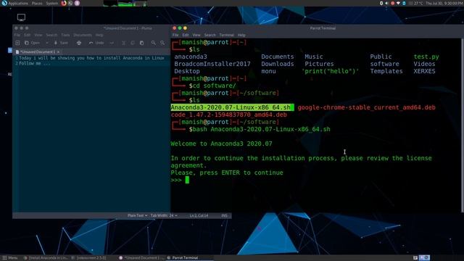Open the Places menu in top panel
The height and width of the screenshot is (261, 464).
[x=37, y=3]
